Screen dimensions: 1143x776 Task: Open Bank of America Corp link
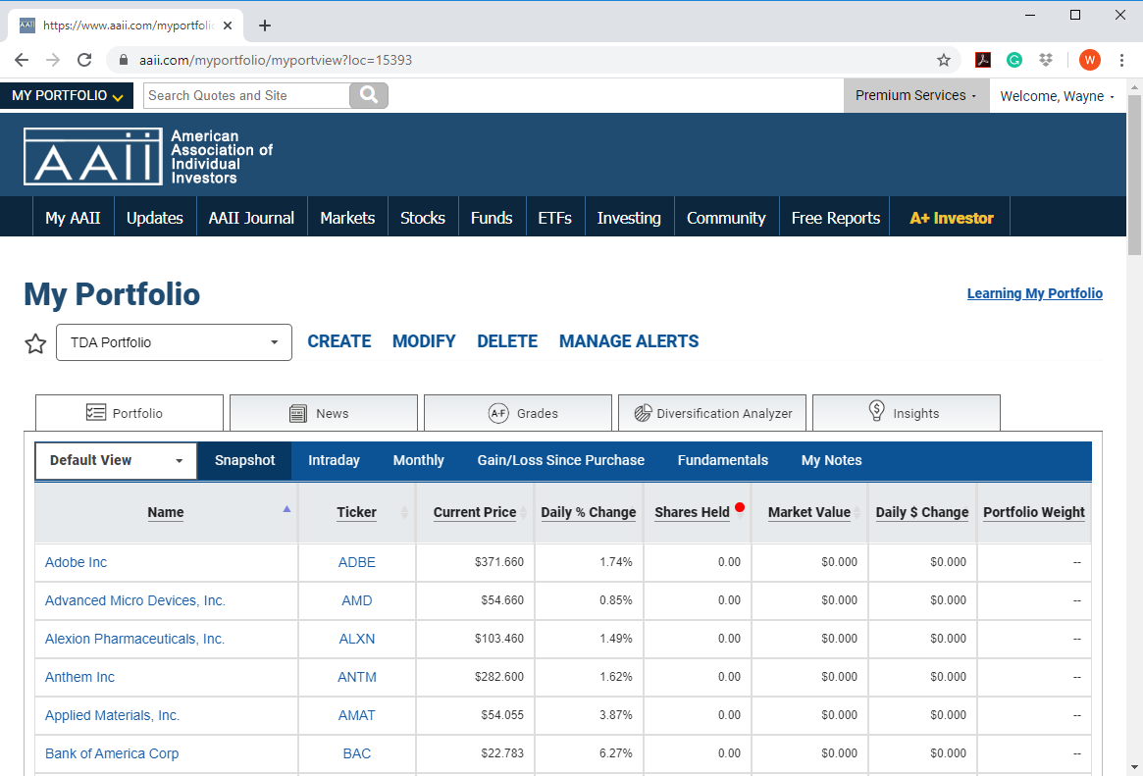tap(112, 753)
